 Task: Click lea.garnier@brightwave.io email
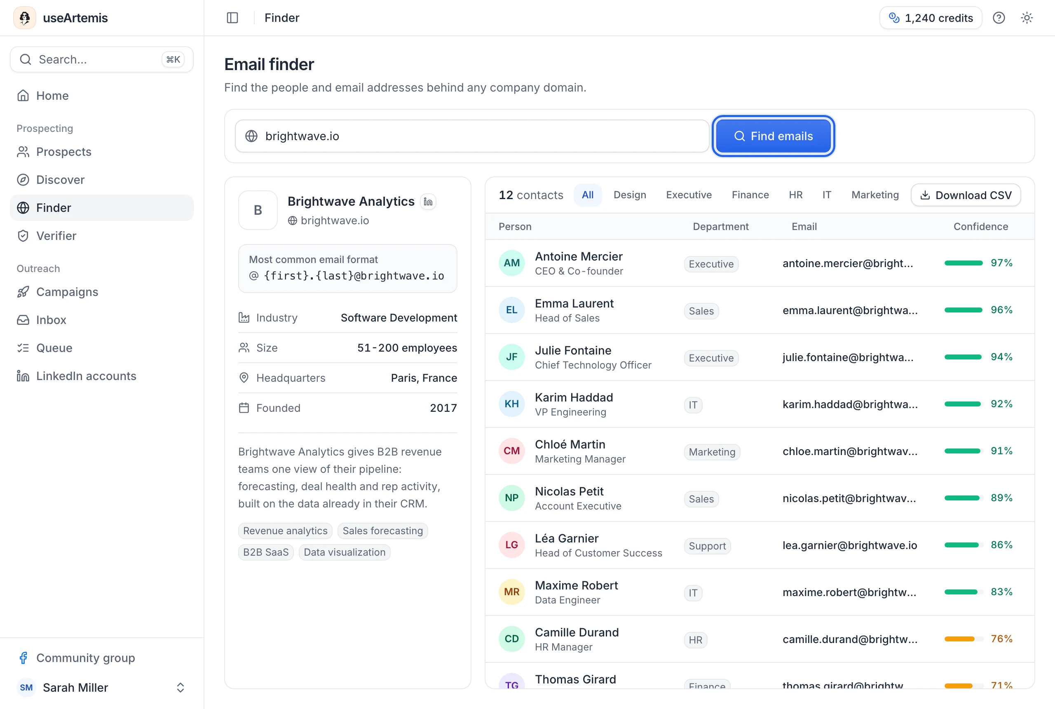[850, 545]
